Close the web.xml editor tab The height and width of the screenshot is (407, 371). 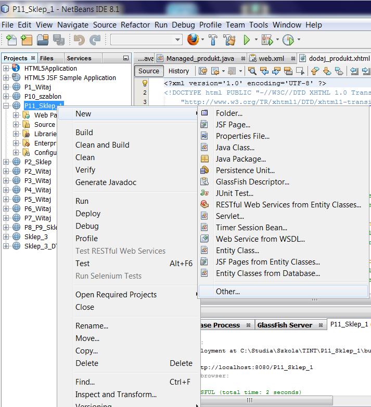coord(293,58)
